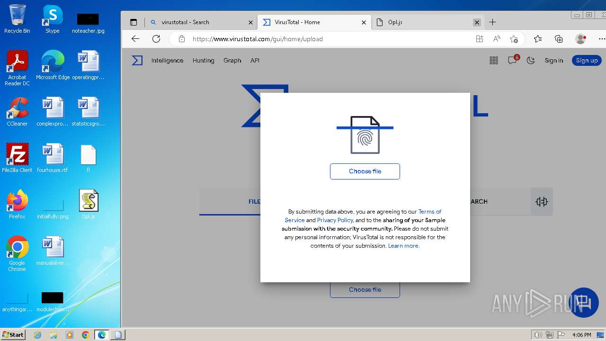The image size is (606, 341).
Task: Open Privacy Policy link
Action: tap(335, 220)
